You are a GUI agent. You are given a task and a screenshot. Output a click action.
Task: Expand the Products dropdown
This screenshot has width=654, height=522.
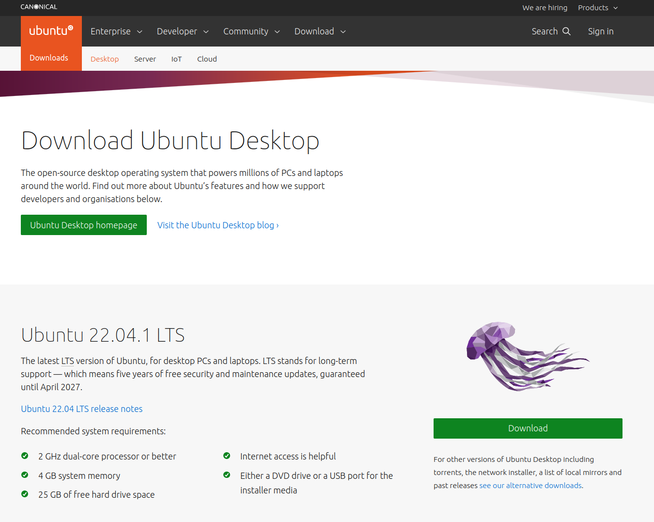tap(598, 8)
